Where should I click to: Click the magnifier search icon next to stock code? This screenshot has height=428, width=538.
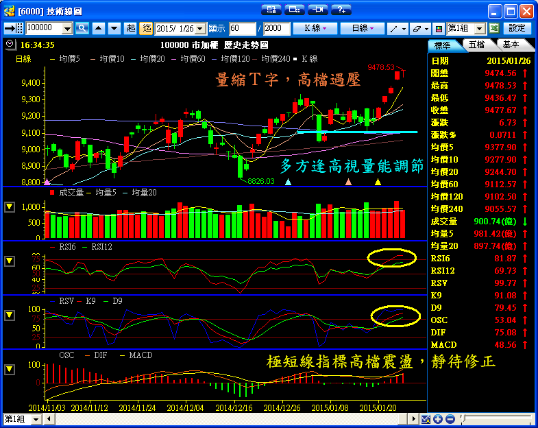82,28
